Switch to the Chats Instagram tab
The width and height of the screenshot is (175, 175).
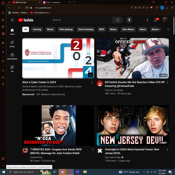(x=56, y=2)
